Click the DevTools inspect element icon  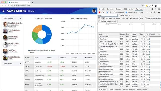tap(99, 9)
